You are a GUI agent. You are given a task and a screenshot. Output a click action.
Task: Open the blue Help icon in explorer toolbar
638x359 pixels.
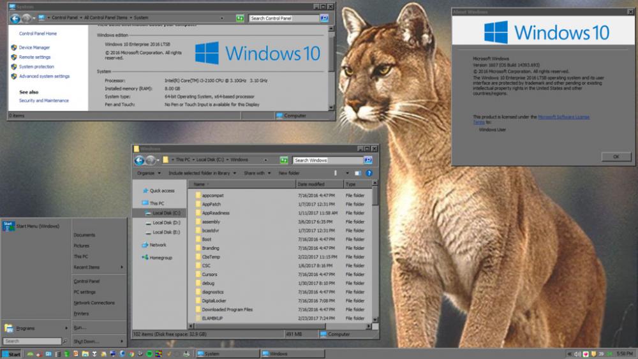(x=369, y=173)
